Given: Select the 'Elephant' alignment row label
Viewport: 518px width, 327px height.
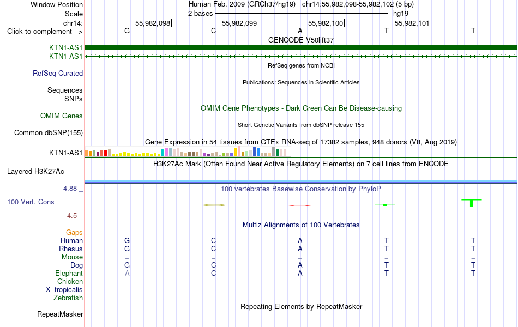Looking at the screenshot, I should pyautogui.click(x=69, y=273).
